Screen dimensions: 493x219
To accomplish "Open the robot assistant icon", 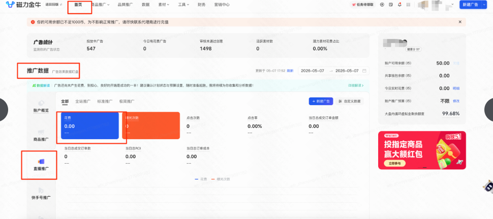I will 488,185.
